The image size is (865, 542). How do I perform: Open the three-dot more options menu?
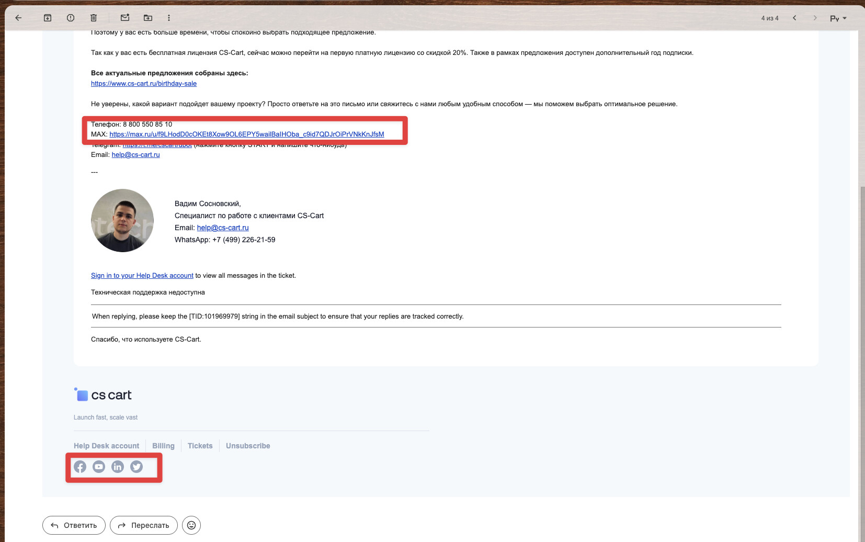point(169,18)
